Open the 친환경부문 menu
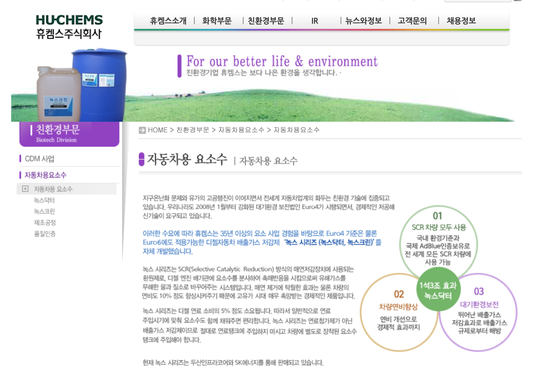Viewport: 553px width, 383px height. tap(266, 21)
